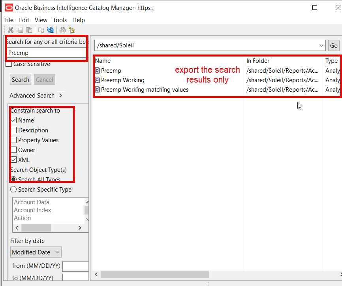Viewport: 342px width, 286px height.
Task: Click the results pane horizontal scrollbar thumb
Action: pyautogui.click(x=155, y=274)
